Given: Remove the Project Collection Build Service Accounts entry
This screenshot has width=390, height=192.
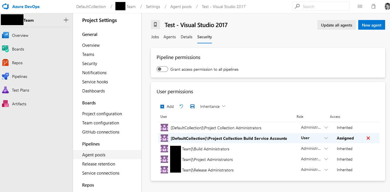Looking at the screenshot, I should coord(368,138).
